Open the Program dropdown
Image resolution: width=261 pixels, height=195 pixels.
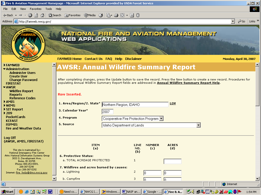pos(133,119)
